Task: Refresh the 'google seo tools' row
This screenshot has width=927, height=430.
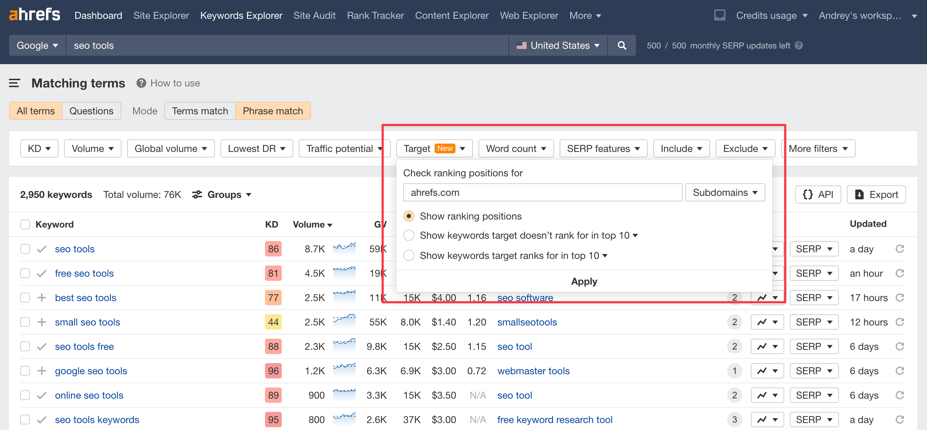Action: point(899,370)
